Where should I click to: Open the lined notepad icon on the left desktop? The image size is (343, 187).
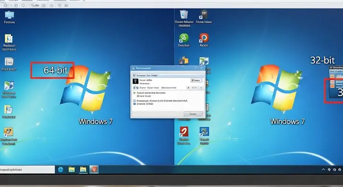(x=9, y=62)
